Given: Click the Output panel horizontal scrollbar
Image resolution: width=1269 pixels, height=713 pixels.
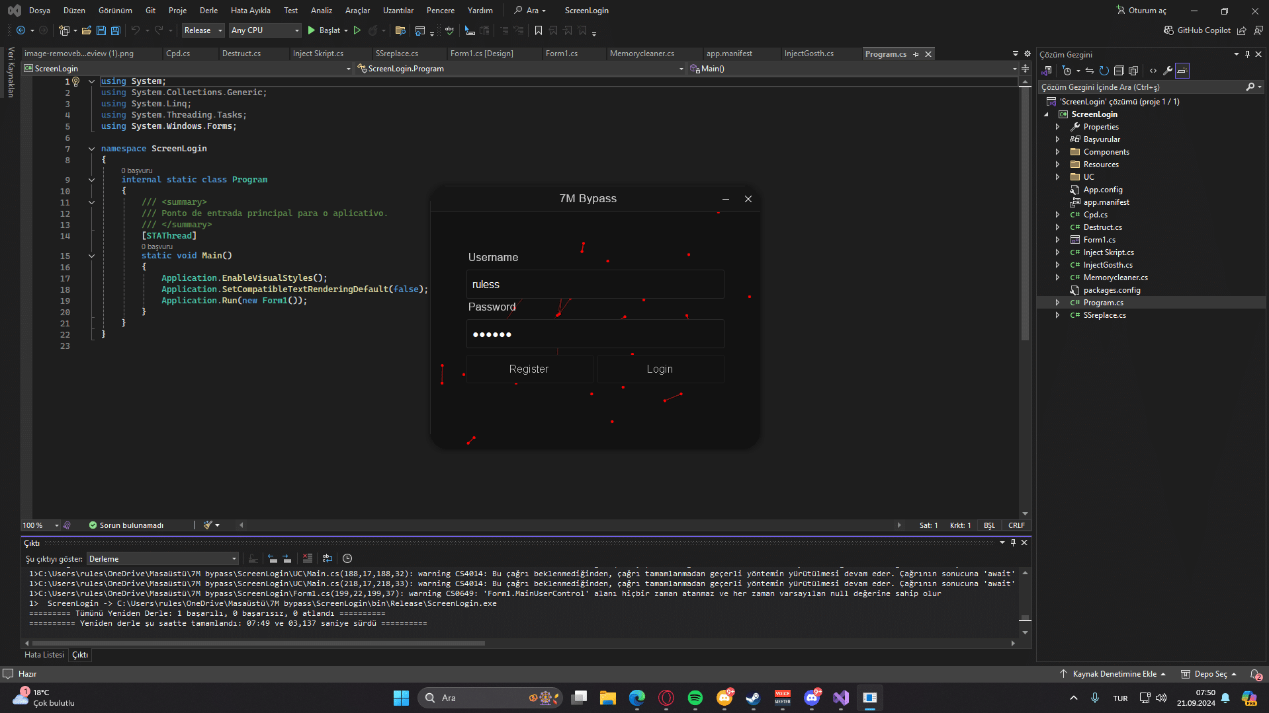Looking at the screenshot, I should [258, 643].
